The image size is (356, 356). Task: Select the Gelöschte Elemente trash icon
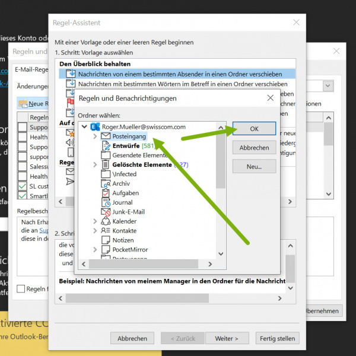[106, 164]
